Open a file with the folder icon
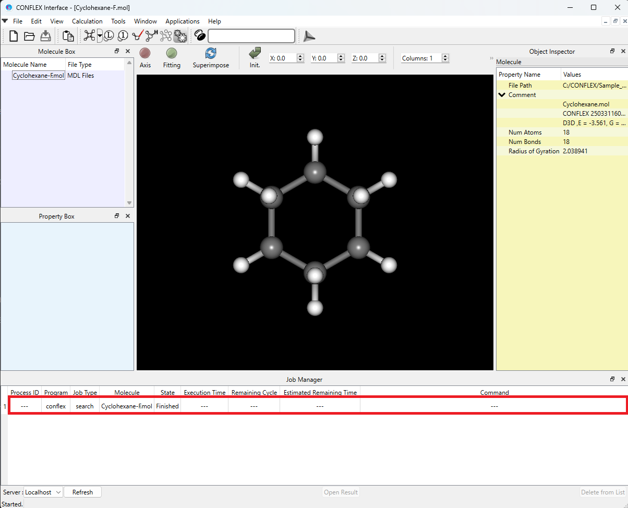The image size is (628, 508). [29, 36]
